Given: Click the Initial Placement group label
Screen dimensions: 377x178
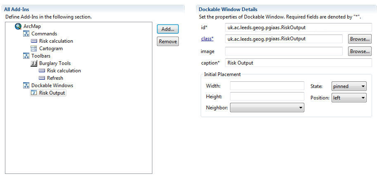Looking at the screenshot, I should click(x=223, y=74).
